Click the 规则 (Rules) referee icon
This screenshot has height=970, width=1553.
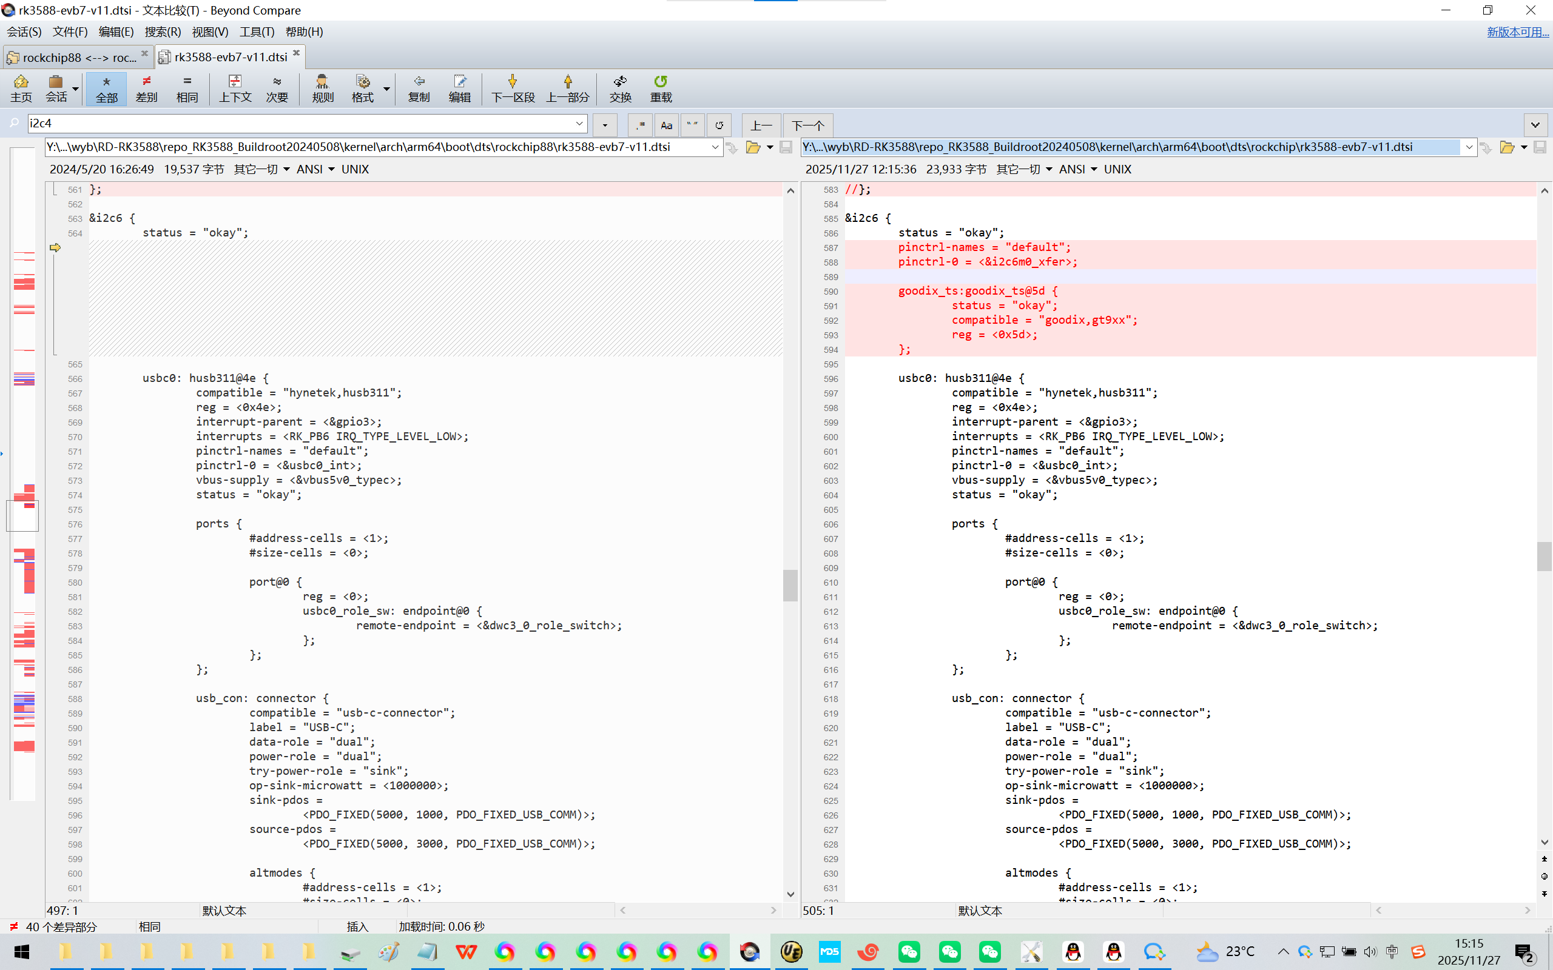tap(322, 88)
